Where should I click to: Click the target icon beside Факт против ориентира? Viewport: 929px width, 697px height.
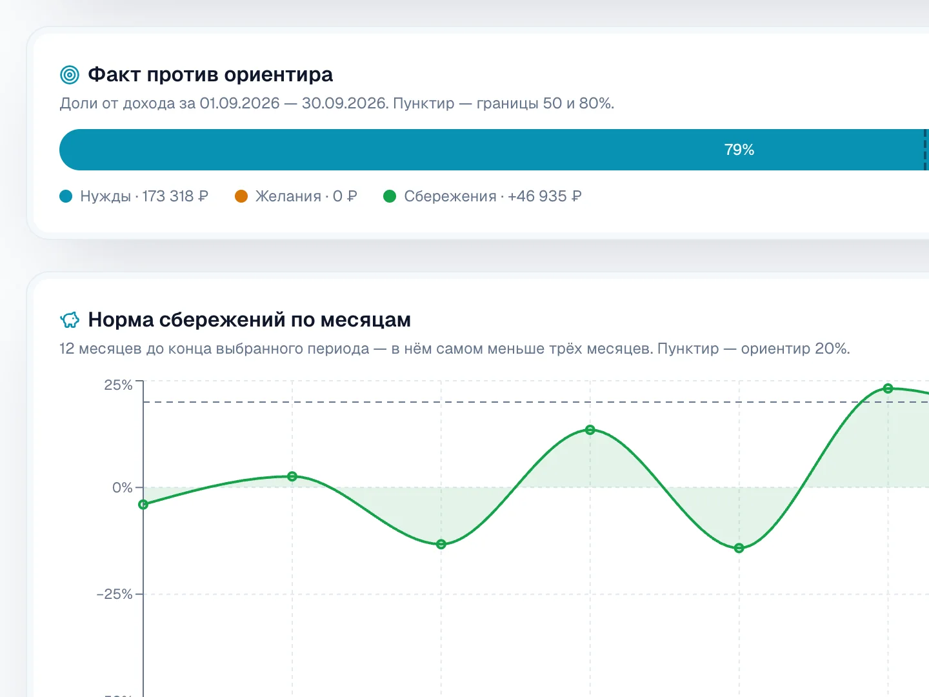[70, 75]
